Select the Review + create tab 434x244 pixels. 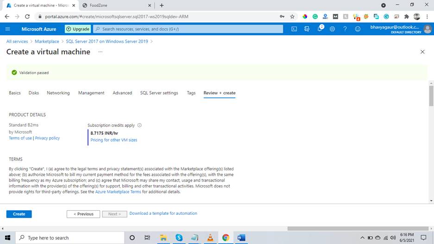coord(220,93)
